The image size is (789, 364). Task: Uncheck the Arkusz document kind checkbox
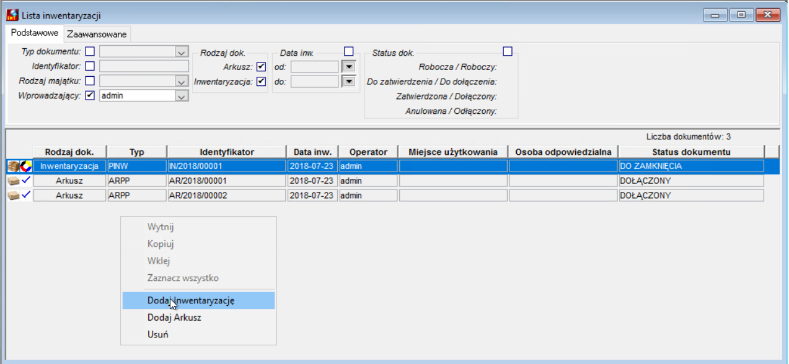point(261,66)
